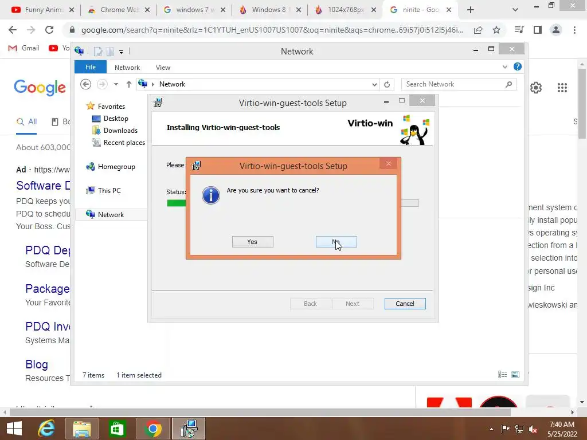587x440 pixels.
Task: Click the Explorer back arrow button
Action: point(86,84)
